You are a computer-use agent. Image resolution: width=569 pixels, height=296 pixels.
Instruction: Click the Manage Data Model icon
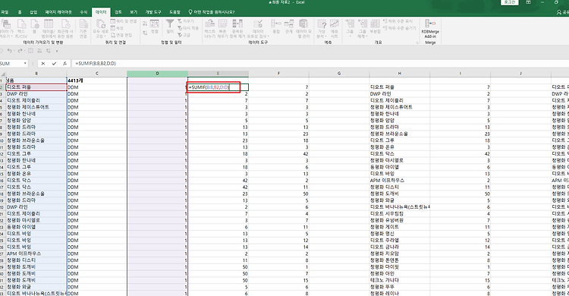pyautogui.click(x=303, y=24)
